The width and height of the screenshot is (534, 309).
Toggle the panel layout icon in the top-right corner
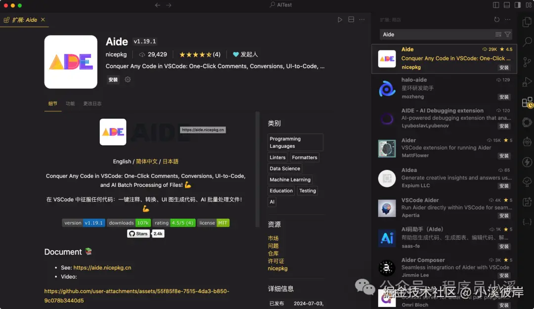507,4
